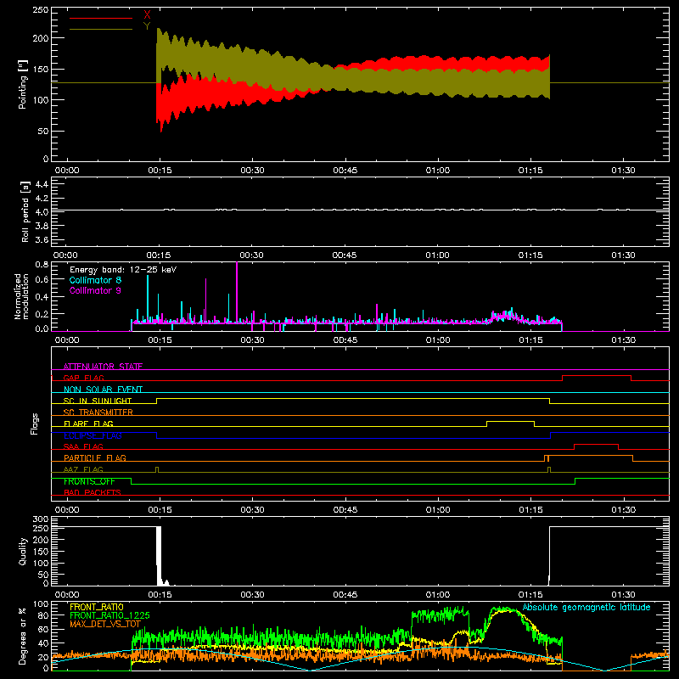Click the 0.4 tick on the modulation axis
Image resolution: width=679 pixels, height=679 pixels.
tap(42, 297)
